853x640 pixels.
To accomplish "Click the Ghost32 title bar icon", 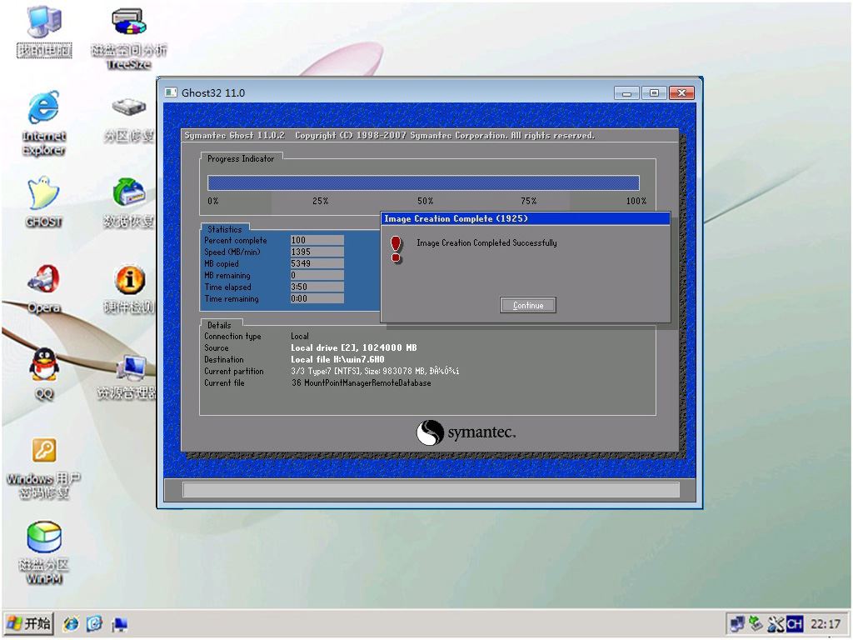I will point(171,92).
